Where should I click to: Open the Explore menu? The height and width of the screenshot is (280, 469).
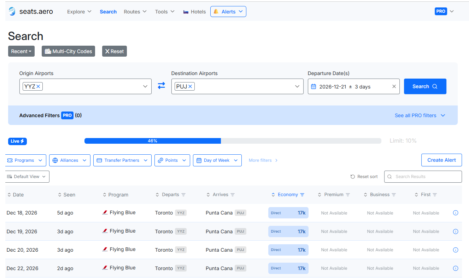coord(79,12)
